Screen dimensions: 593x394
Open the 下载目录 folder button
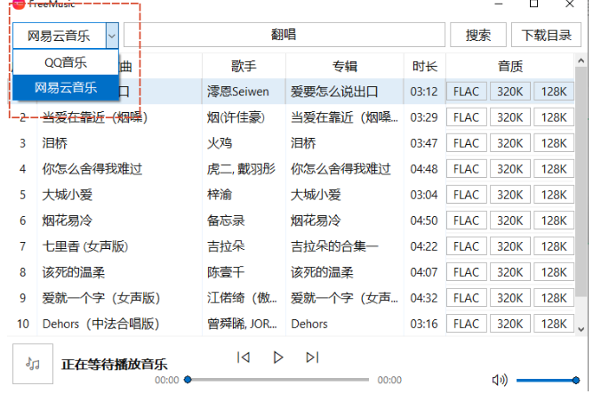[x=546, y=35]
